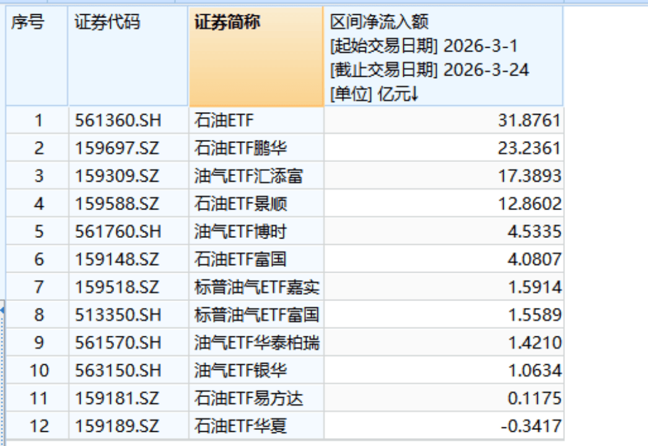Click the descending sort arrow in net inflow header
This screenshot has width=648, height=446.
[415, 94]
